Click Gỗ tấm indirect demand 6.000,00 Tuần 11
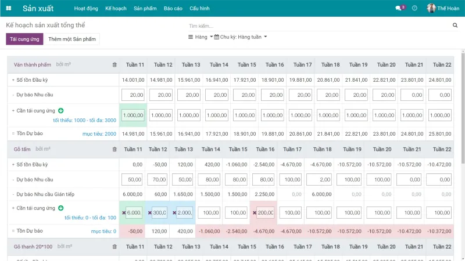This screenshot has width=465, height=261. 133,194
